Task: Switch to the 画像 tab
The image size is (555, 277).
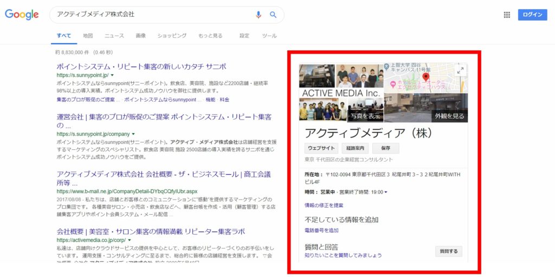Action: click(140, 36)
